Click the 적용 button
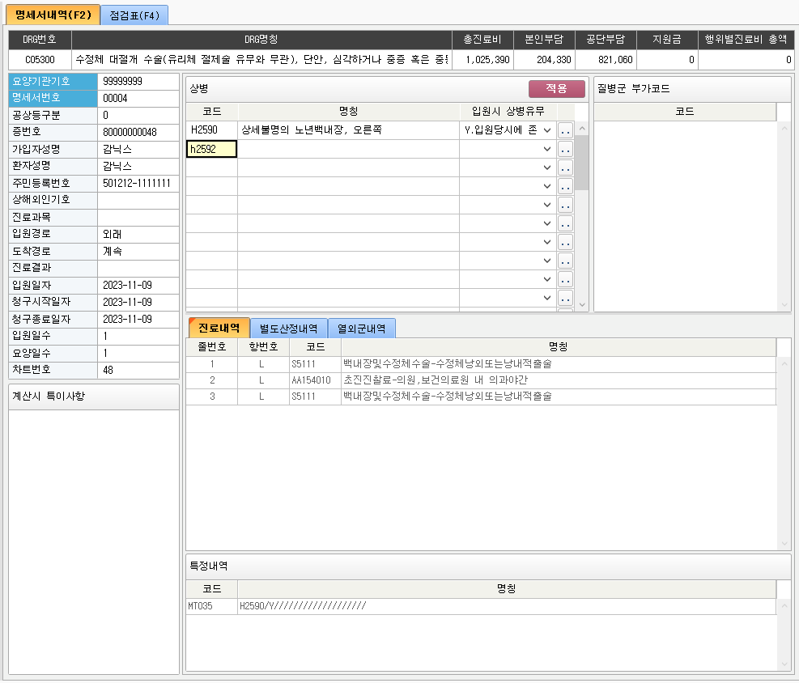The height and width of the screenshot is (683, 799). click(556, 89)
